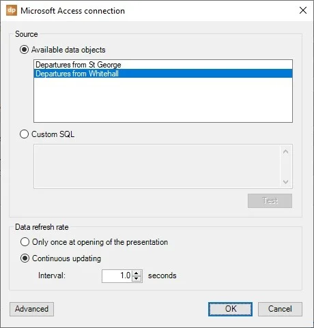Image resolution: width=314 pixels, height=328 pixels.
Task: Select Only once at opening of the presentation
Action: [x=25, y=242]
